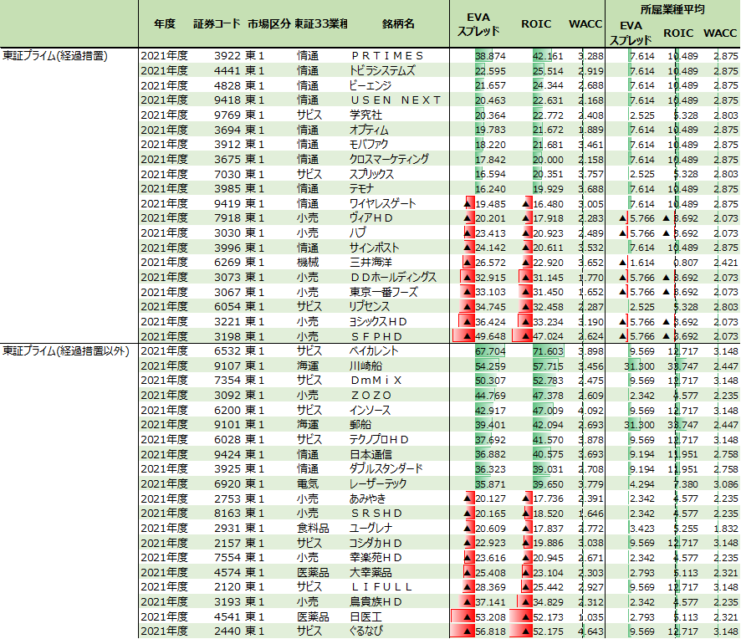Image resolution: width=741 pixels, height=639 pixels.
Task: Click the triangle marker beside ワイヤレスゲート EVA 19.485
Action: (468, 203)
